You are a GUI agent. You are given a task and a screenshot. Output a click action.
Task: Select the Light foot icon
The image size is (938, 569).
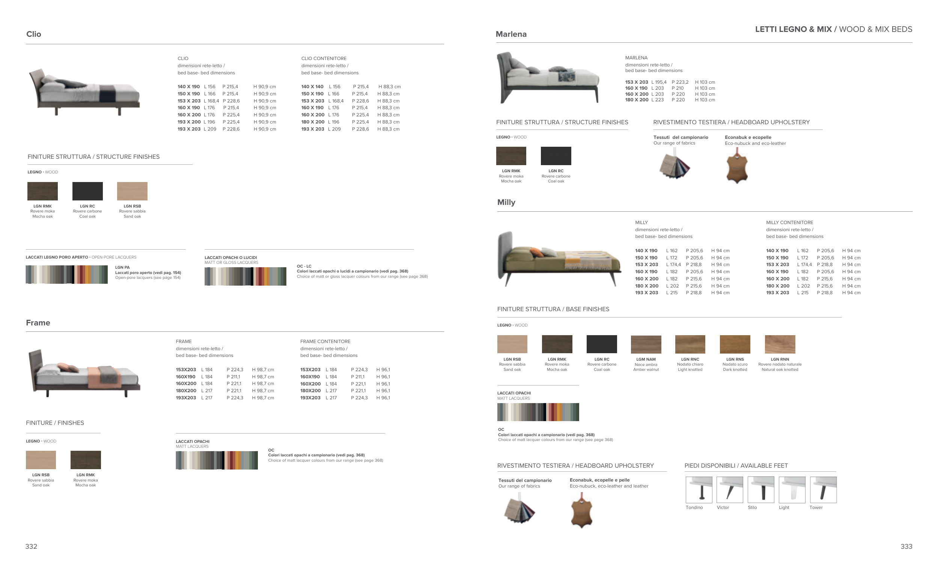point(792,489)
